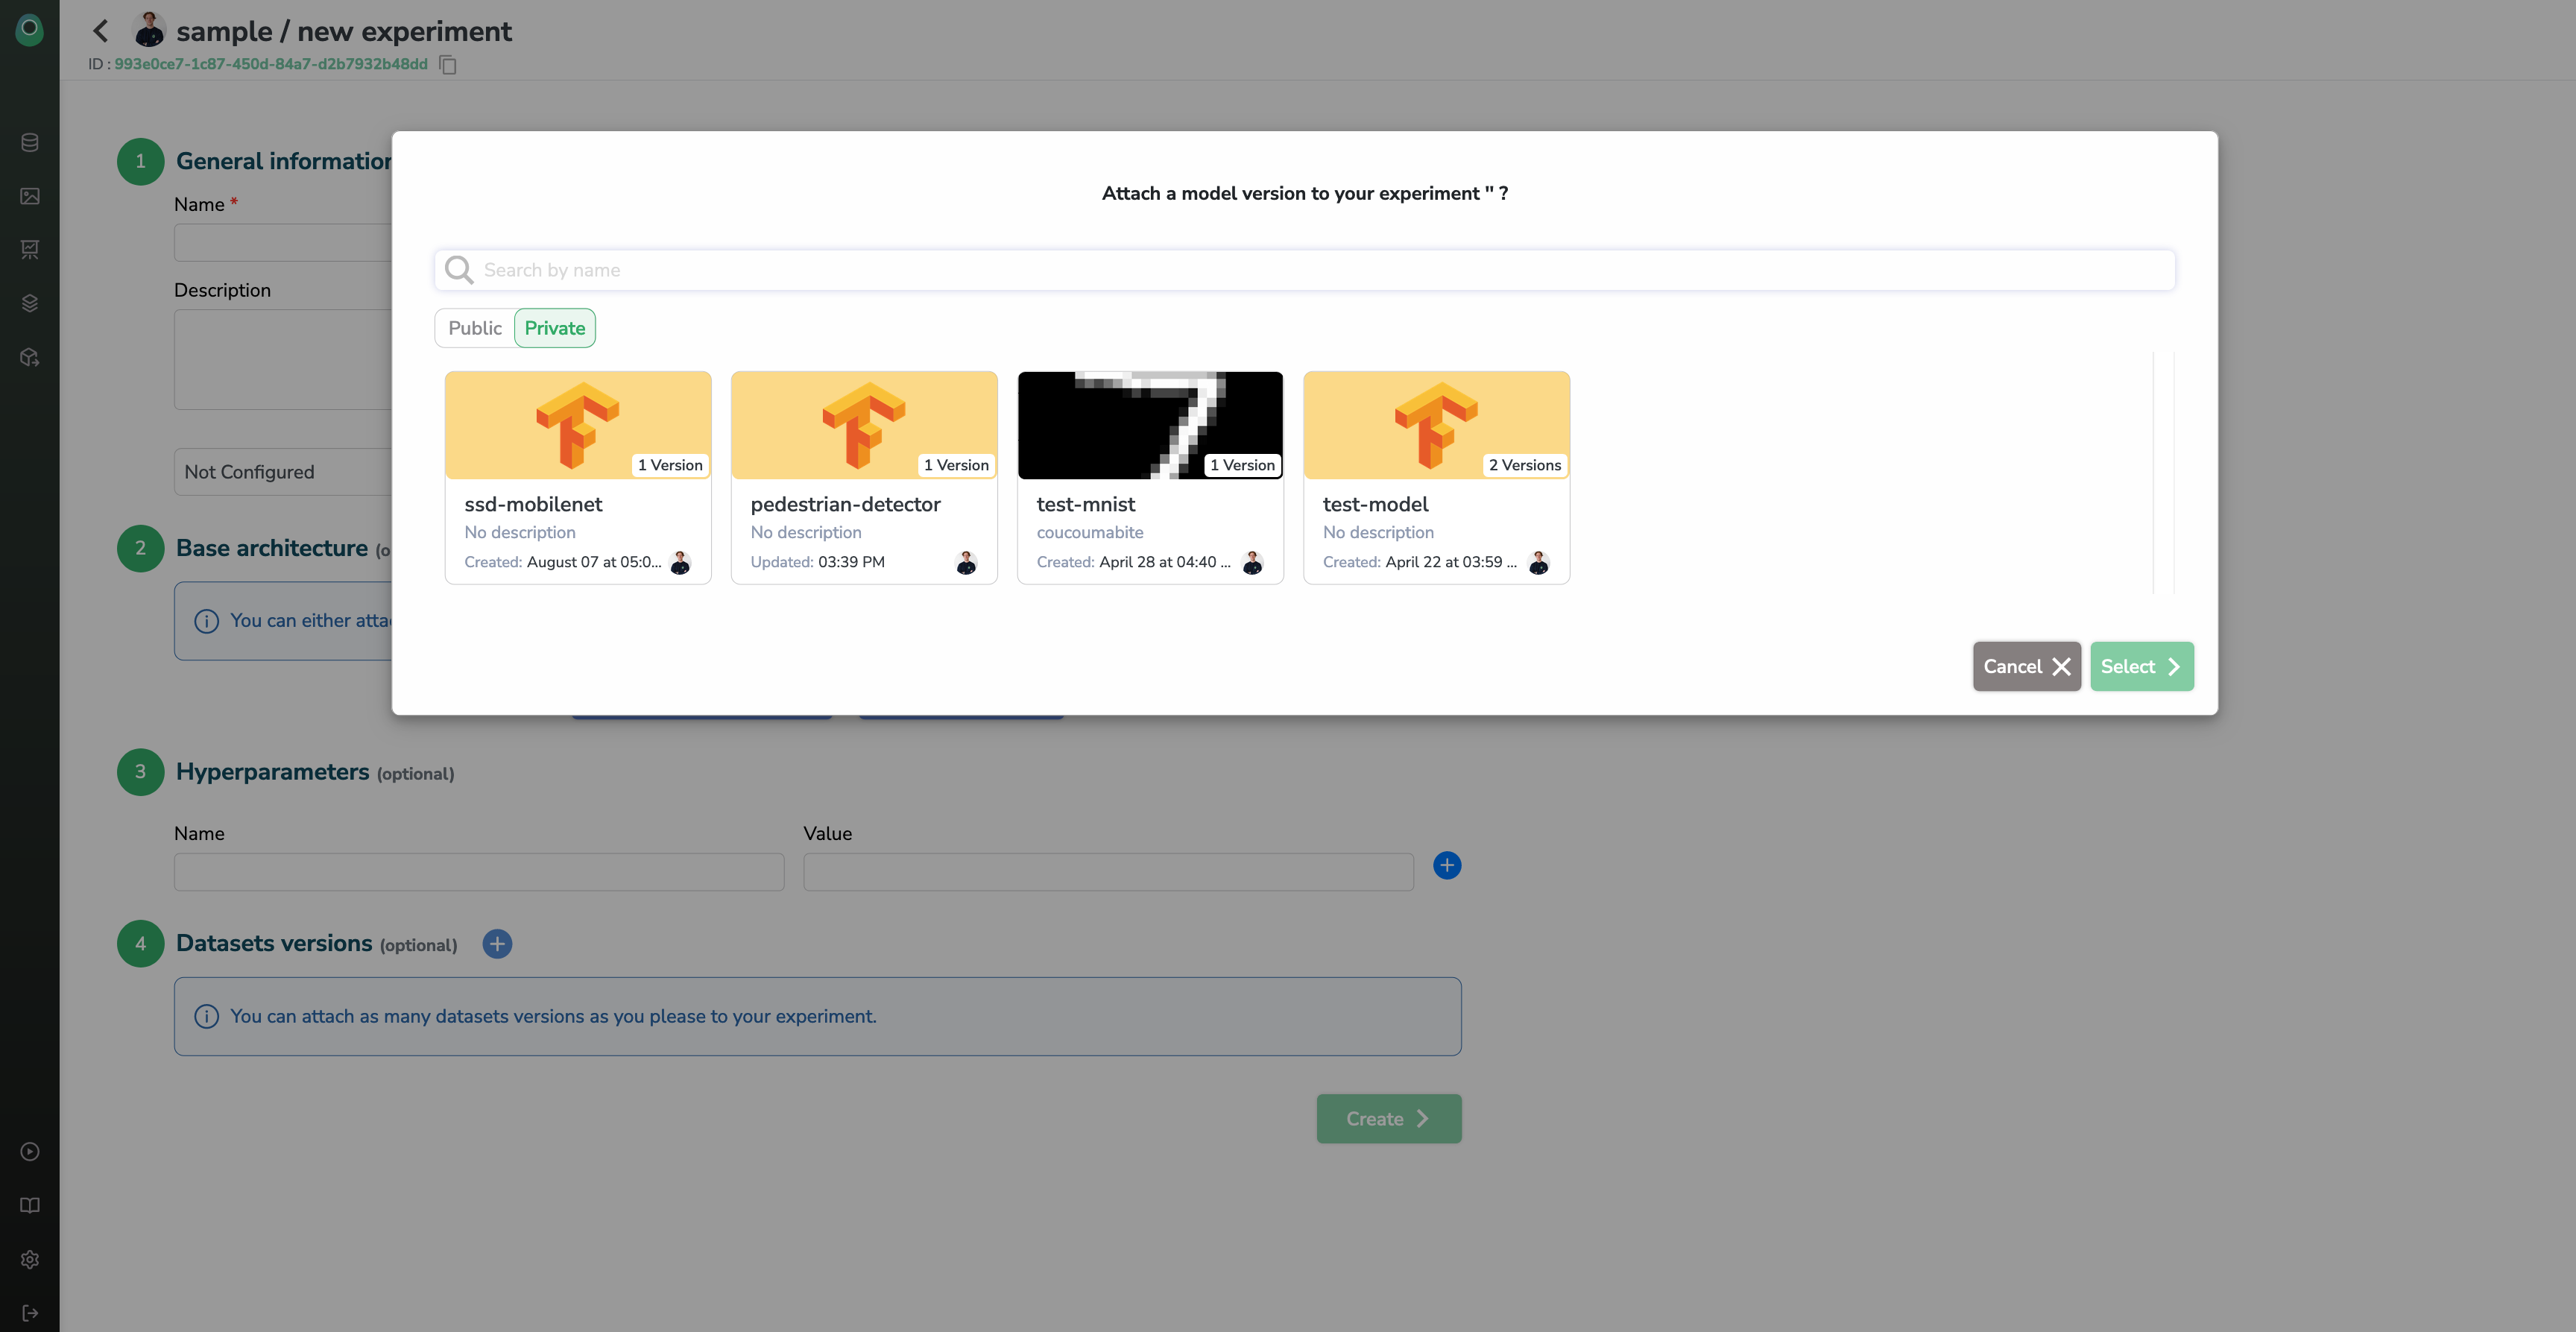The height and width of the screenshot is (1332, 2576).
Task: Switch to Public models toggle
Action: pyautogui.click(x=475, y=328)
